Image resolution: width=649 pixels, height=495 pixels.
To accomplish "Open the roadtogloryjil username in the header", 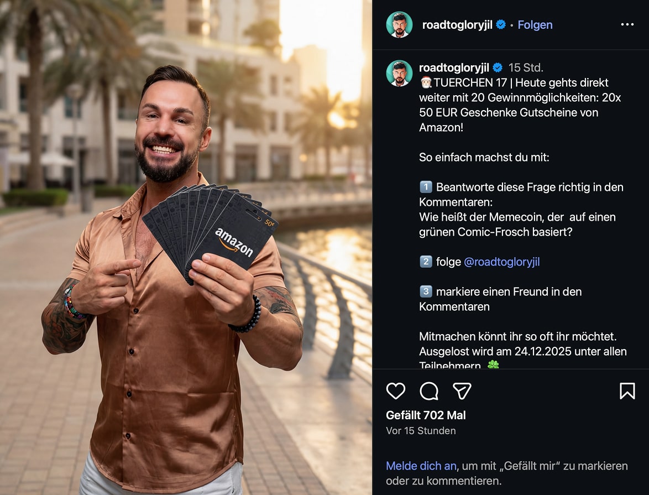I will coord(457,25).
